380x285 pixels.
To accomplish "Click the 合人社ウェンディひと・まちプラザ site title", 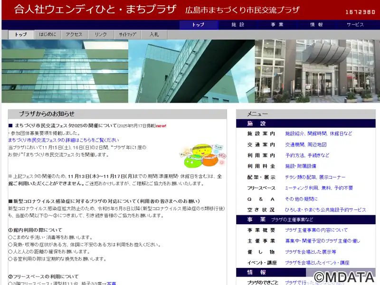I will click(95, 9).
